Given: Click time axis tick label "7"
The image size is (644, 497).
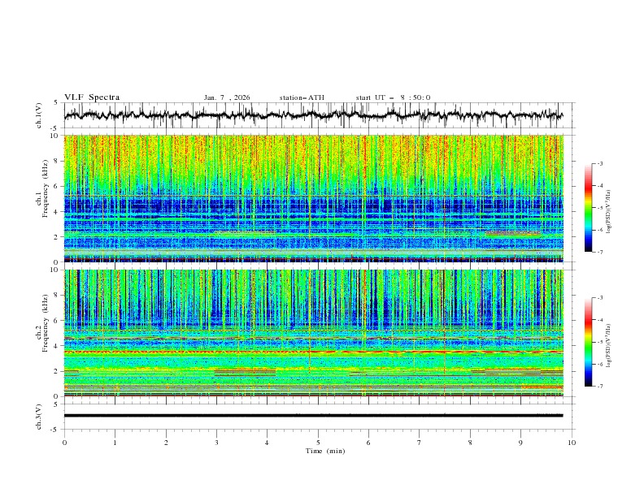Looking at the screenshot, I should (x=420, y=443).
